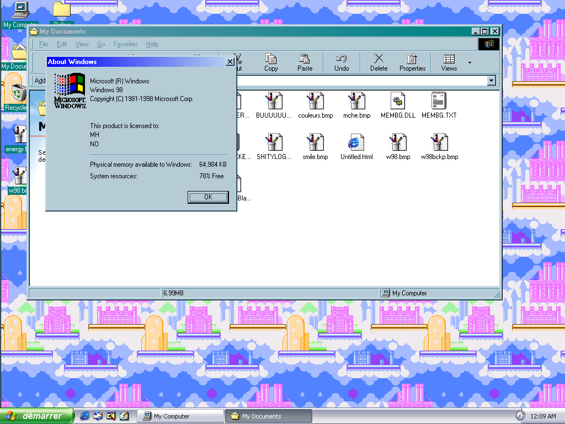Open the démarrer start menu
The image size is (565, 424).
(x=38, y=416)
